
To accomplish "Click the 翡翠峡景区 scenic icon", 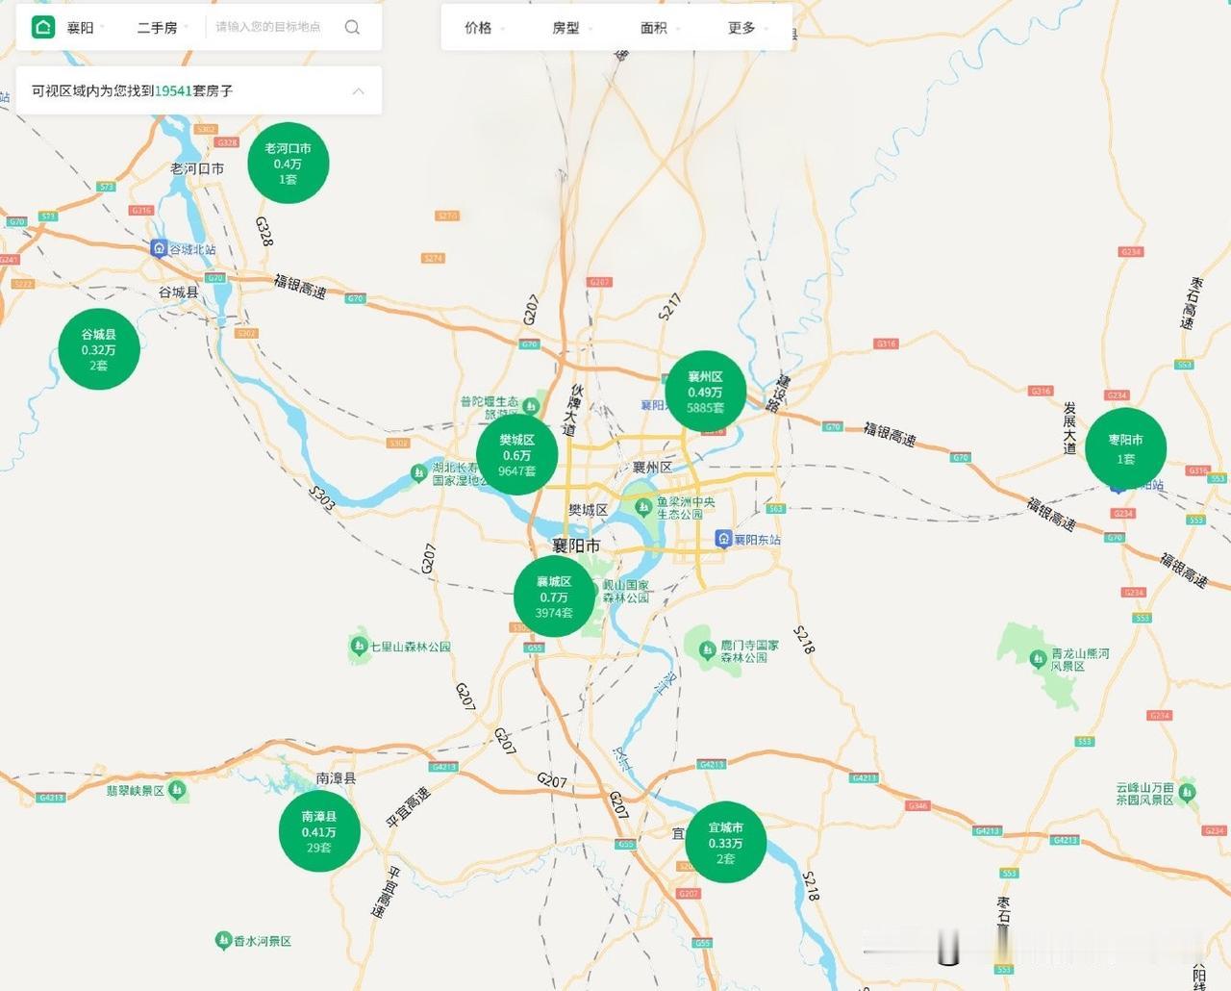I will pos(177,789).
